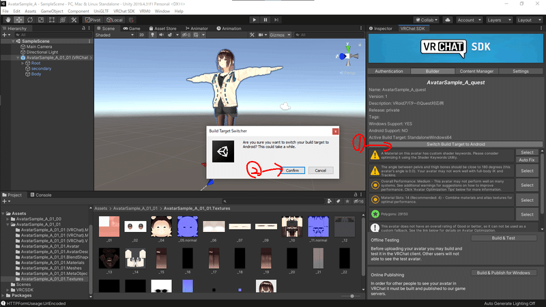This screenshot has width=546, height=307.
Task: Open the scene camera settings icon
Action: (x=261, y=35)
